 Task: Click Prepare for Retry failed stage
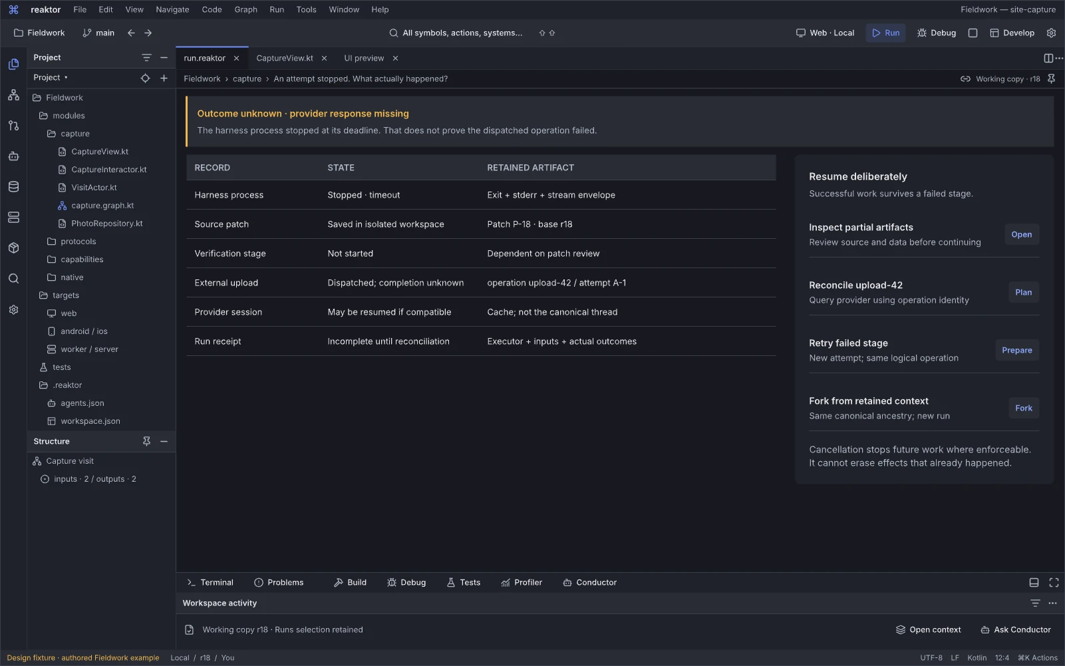(1016, 350)
